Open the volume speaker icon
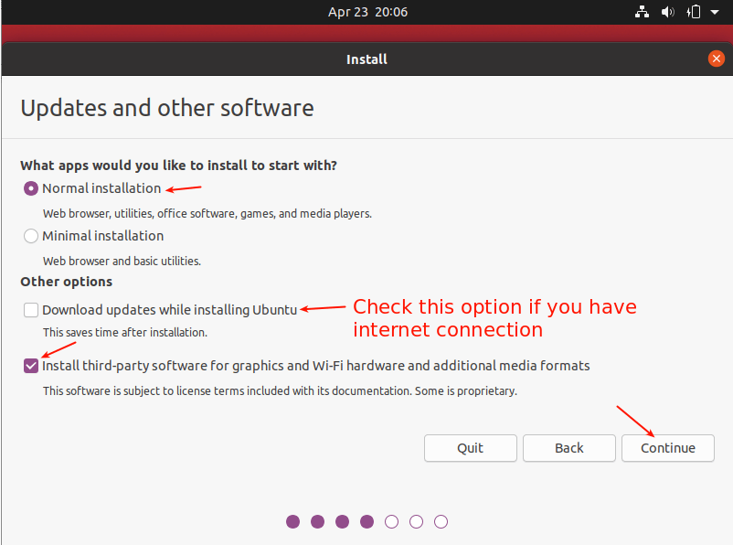This screenshot has height=545, width=733. tap(667, 12)
